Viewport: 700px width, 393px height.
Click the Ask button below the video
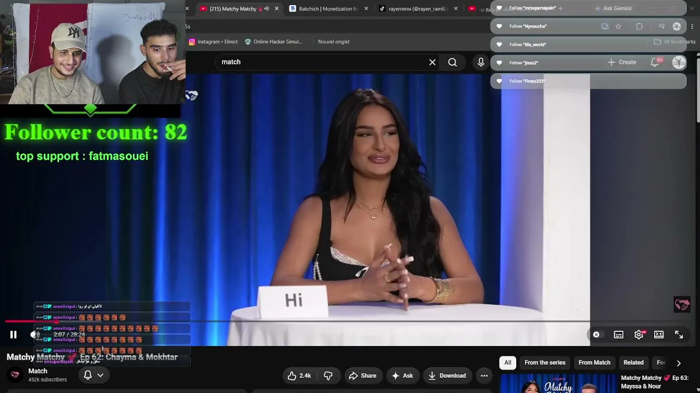[x=402, y=376]
